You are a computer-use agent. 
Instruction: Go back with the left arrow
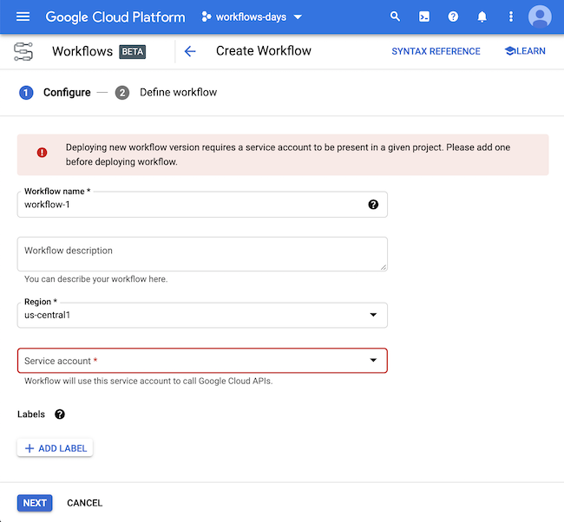tap(190, 51)
